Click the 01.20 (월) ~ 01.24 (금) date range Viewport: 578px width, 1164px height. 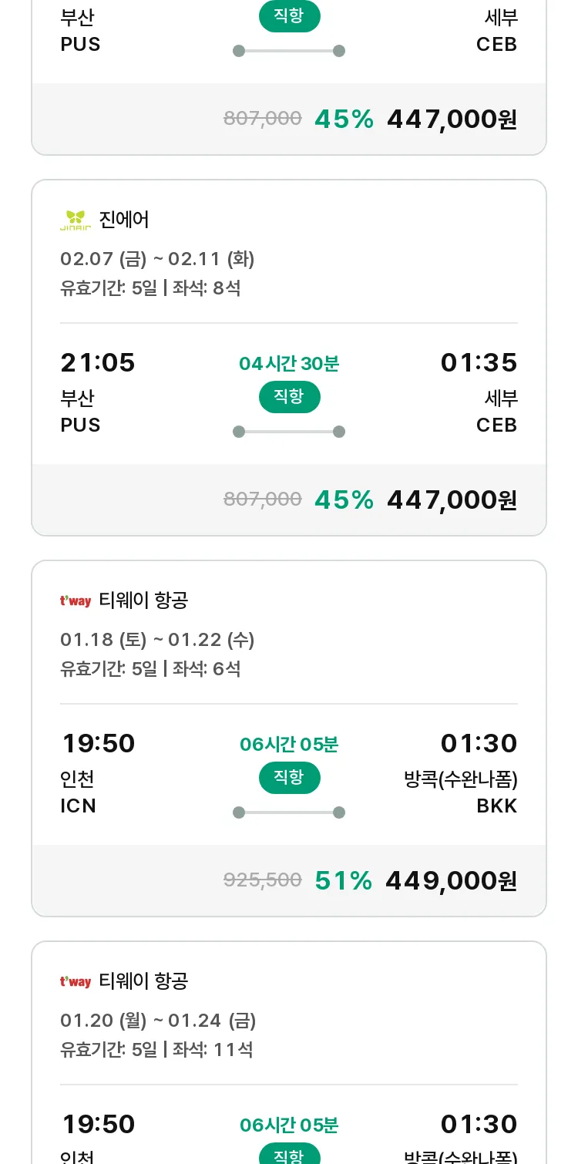[x=158, y=1021]
